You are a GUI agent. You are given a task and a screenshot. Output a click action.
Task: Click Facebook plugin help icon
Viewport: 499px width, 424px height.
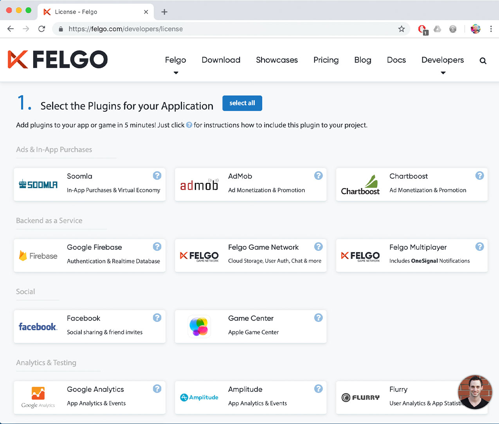click(157, 318)
